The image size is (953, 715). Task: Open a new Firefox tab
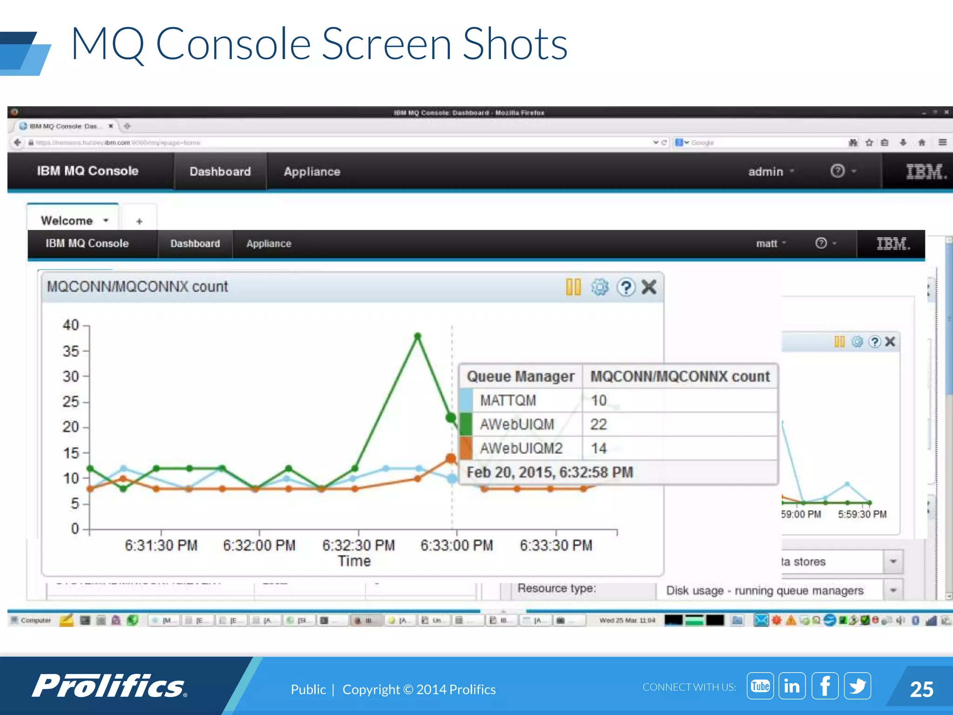[x=127, y=126]
